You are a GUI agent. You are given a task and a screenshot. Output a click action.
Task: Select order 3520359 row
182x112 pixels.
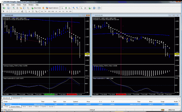pos(91,104)
